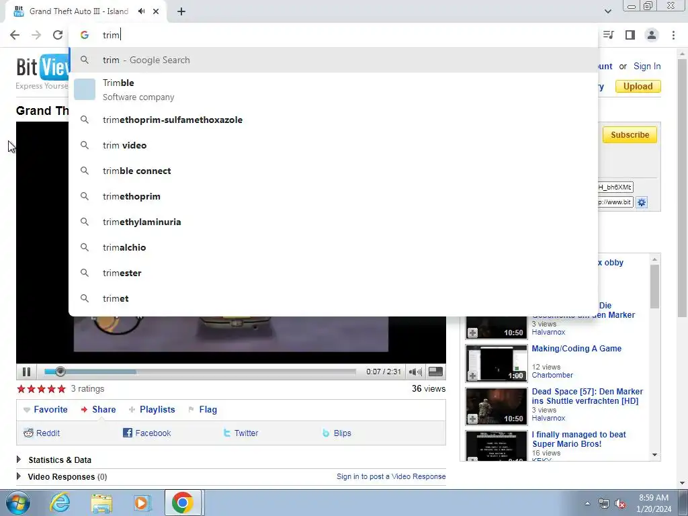Select the 'trimester' suggestion
The height and width of the screenshot is (516, 688).
tap(333, 273)
